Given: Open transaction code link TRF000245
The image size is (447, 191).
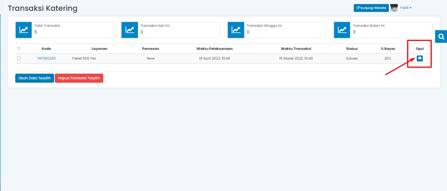Looking at the screenshot, I should (x=46, y=58).
